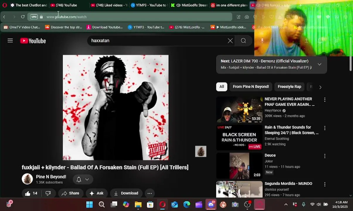Clear the haxxatan search text
The height and width of the screenshot is (211, 353).
pyautogui.click(x=230, y=41)
